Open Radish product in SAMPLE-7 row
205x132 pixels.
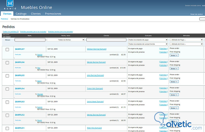tap(40, 54)
